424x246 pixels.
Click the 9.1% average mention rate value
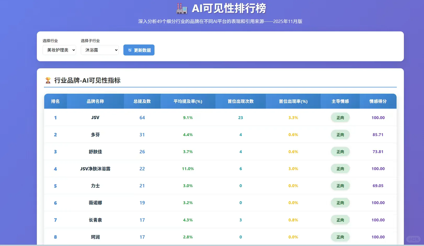(x=188, y=118)
